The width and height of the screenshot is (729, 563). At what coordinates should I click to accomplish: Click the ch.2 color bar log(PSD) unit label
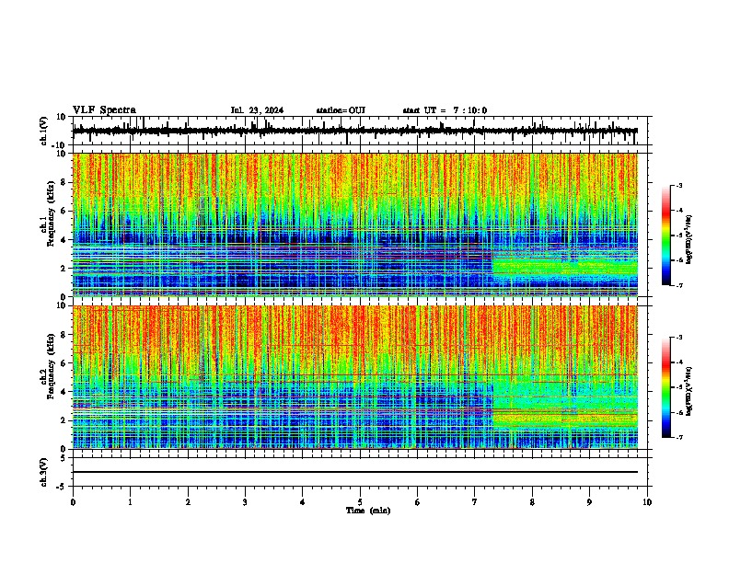(x=688, y=391)
